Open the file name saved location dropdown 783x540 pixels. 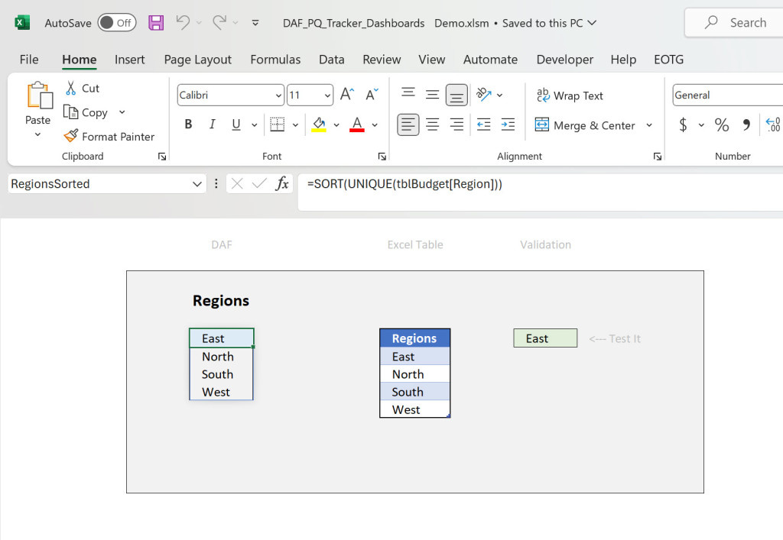point(593,23)
